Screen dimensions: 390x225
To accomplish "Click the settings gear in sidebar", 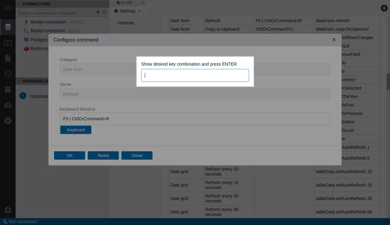I will tap(8, 210).
